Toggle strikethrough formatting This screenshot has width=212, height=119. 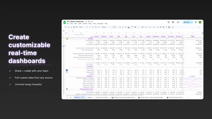[x=126, y=27]
